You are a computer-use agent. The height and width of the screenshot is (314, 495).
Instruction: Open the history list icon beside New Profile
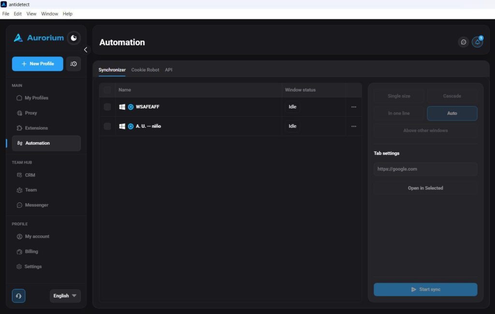click(x=73, y=64)
